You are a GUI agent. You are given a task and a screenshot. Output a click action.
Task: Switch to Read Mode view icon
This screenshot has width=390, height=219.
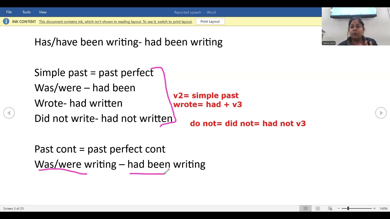point(305,208)
